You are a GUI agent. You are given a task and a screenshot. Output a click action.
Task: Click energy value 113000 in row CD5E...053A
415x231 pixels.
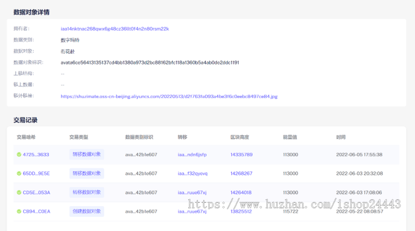point(290,193)
